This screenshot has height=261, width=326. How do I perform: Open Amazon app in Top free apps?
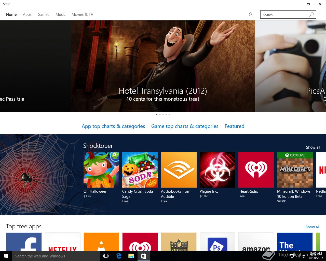point(256,242)
